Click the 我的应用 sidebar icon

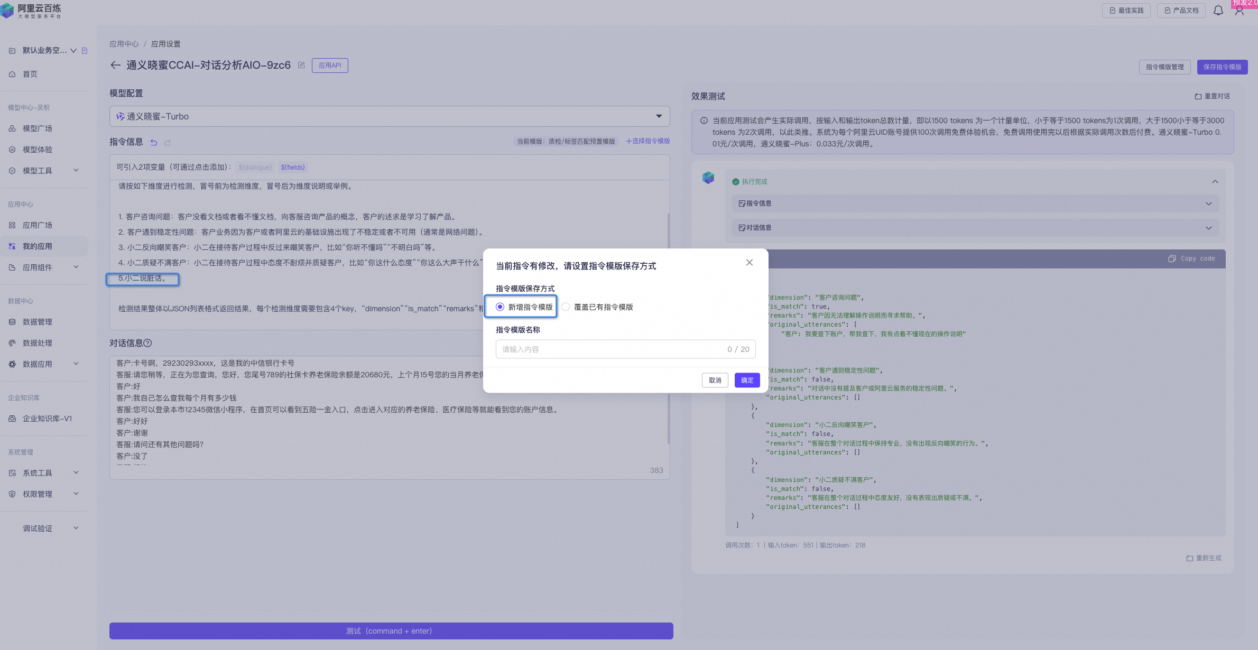click(12, 246)
